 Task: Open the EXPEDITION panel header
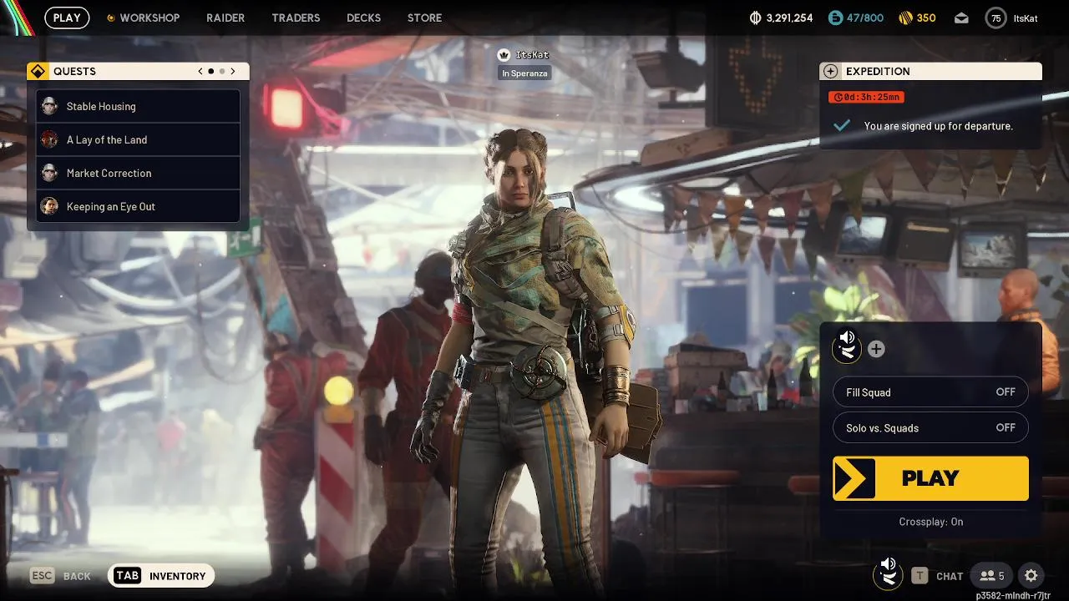coord(930,71)
